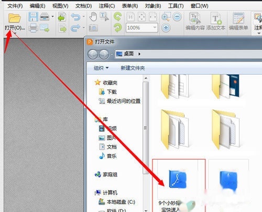The image size is (262, 212).
Task: Click the fit page icon
Action: (x=141, y=17)
